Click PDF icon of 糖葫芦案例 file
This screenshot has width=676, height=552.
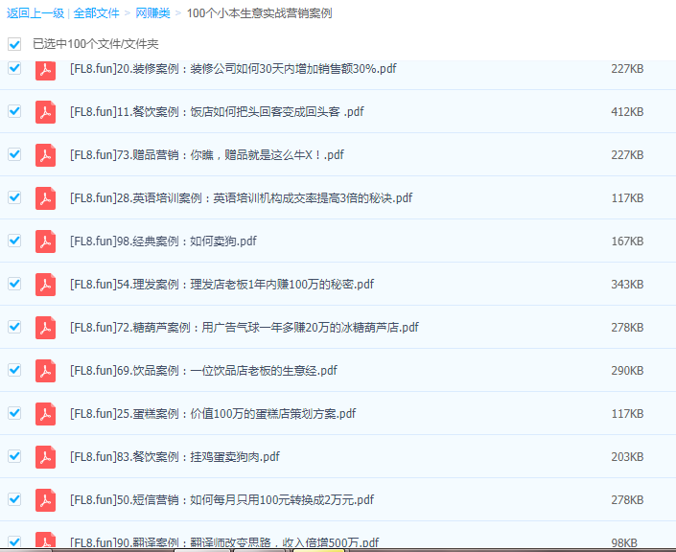click(45, 328)
